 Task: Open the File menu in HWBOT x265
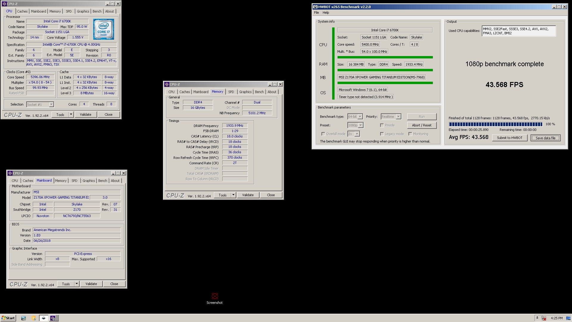(x=316, y=13)
